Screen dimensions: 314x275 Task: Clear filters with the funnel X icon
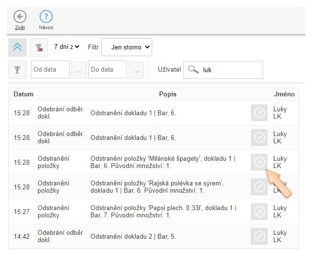[39, 47]
